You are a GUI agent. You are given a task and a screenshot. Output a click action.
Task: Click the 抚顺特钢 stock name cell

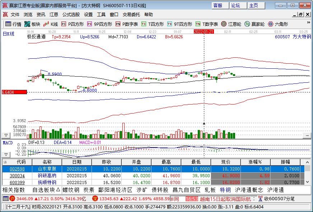(47, 182)
